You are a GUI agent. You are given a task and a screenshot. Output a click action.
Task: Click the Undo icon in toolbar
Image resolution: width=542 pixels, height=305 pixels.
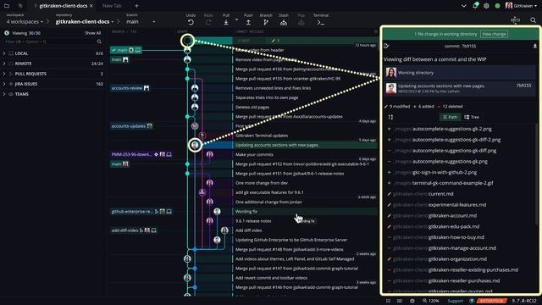(191, 23)
